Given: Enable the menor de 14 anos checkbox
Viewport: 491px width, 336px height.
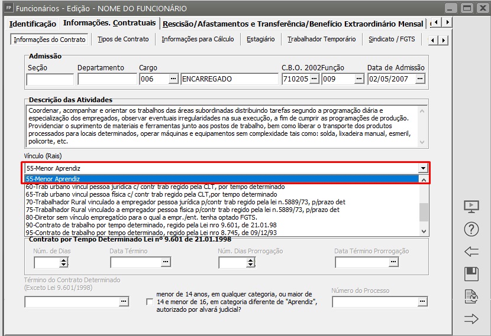Looking at the screenshot, I should pos(150,302).
